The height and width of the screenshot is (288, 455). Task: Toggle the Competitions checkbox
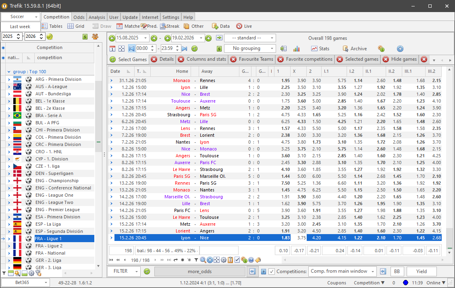(272, 272)
